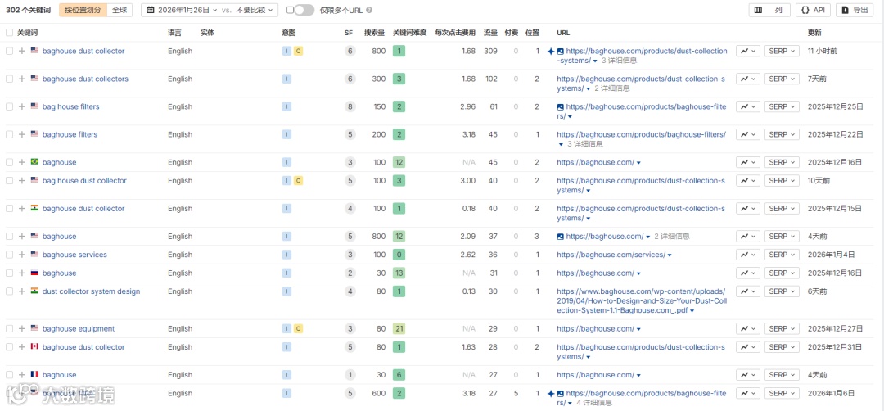The height and width of the screenshot is (411, 884).
Task: Click calendar icon in date selector
Action: pos(151,10)
